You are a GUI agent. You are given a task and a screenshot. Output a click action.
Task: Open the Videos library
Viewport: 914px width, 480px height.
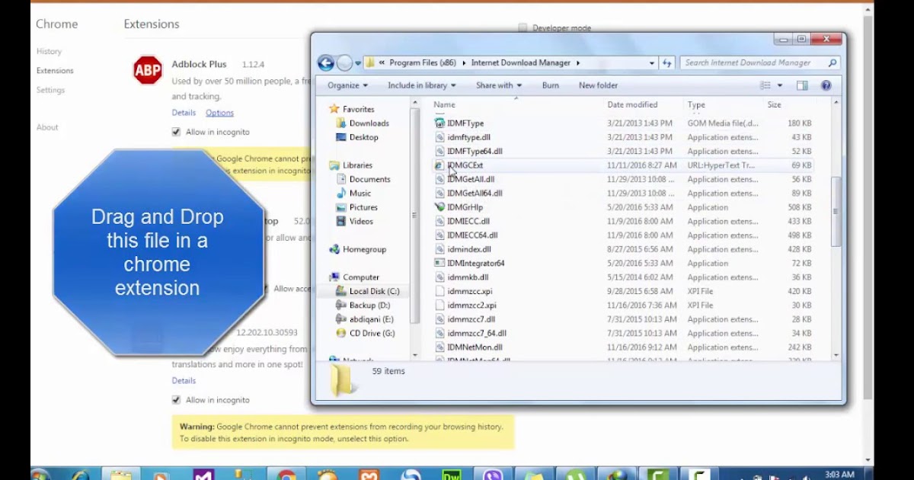(x=361, y=222)
